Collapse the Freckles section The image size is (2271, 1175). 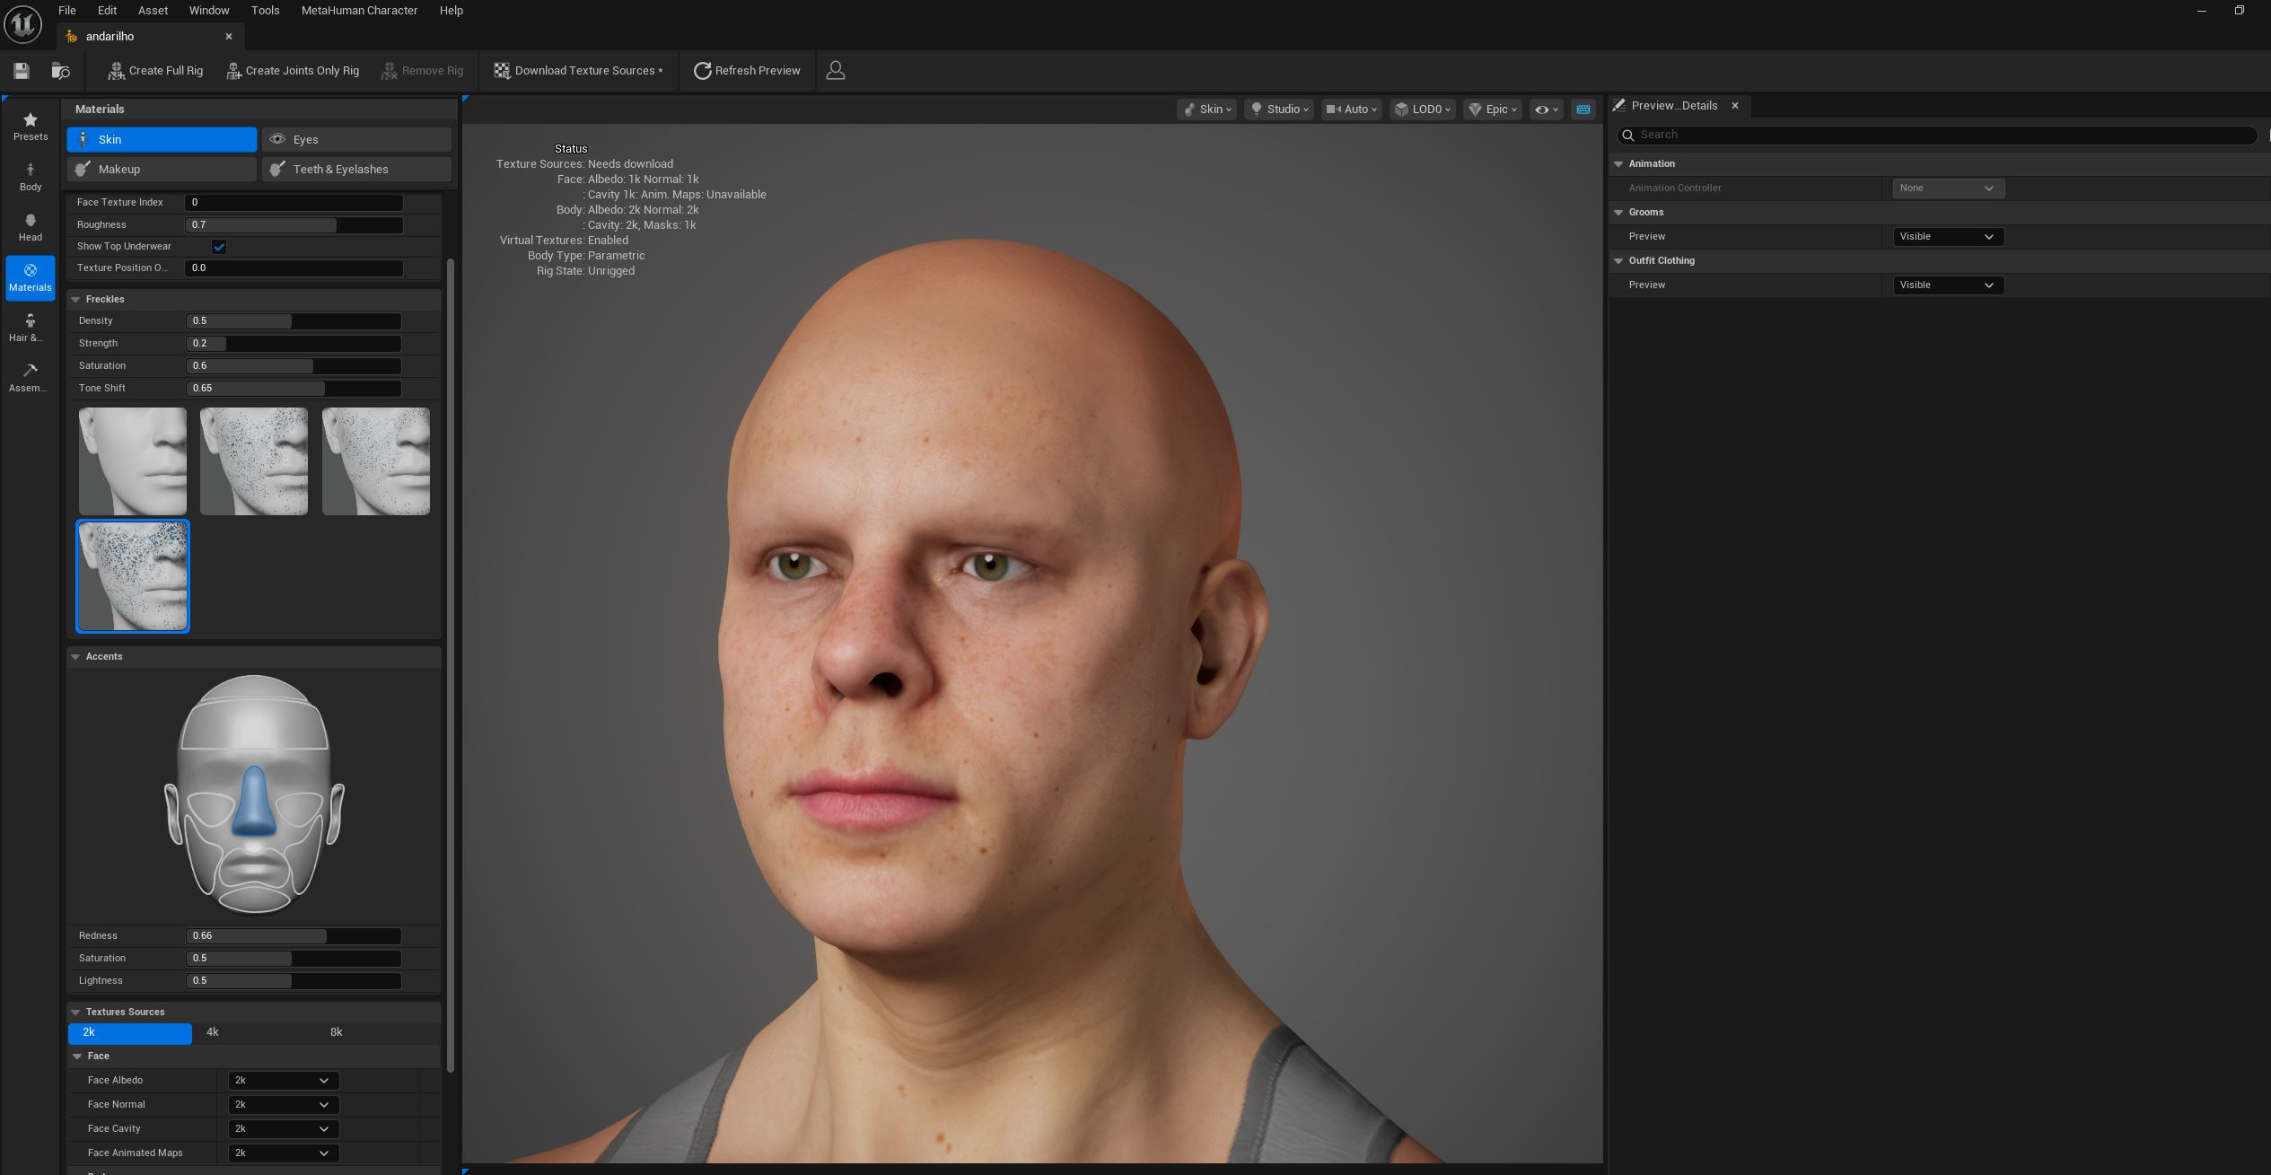(76, 299)
